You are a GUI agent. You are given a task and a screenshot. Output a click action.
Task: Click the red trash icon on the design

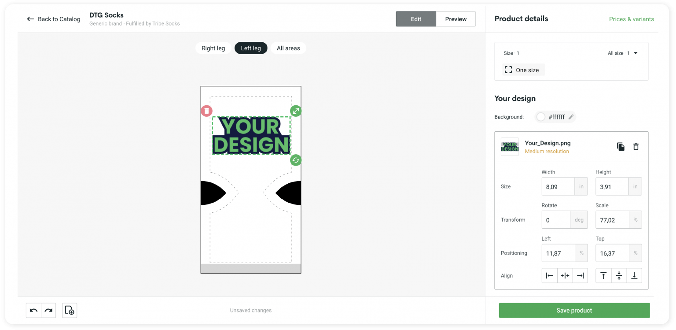click(206, 111)
